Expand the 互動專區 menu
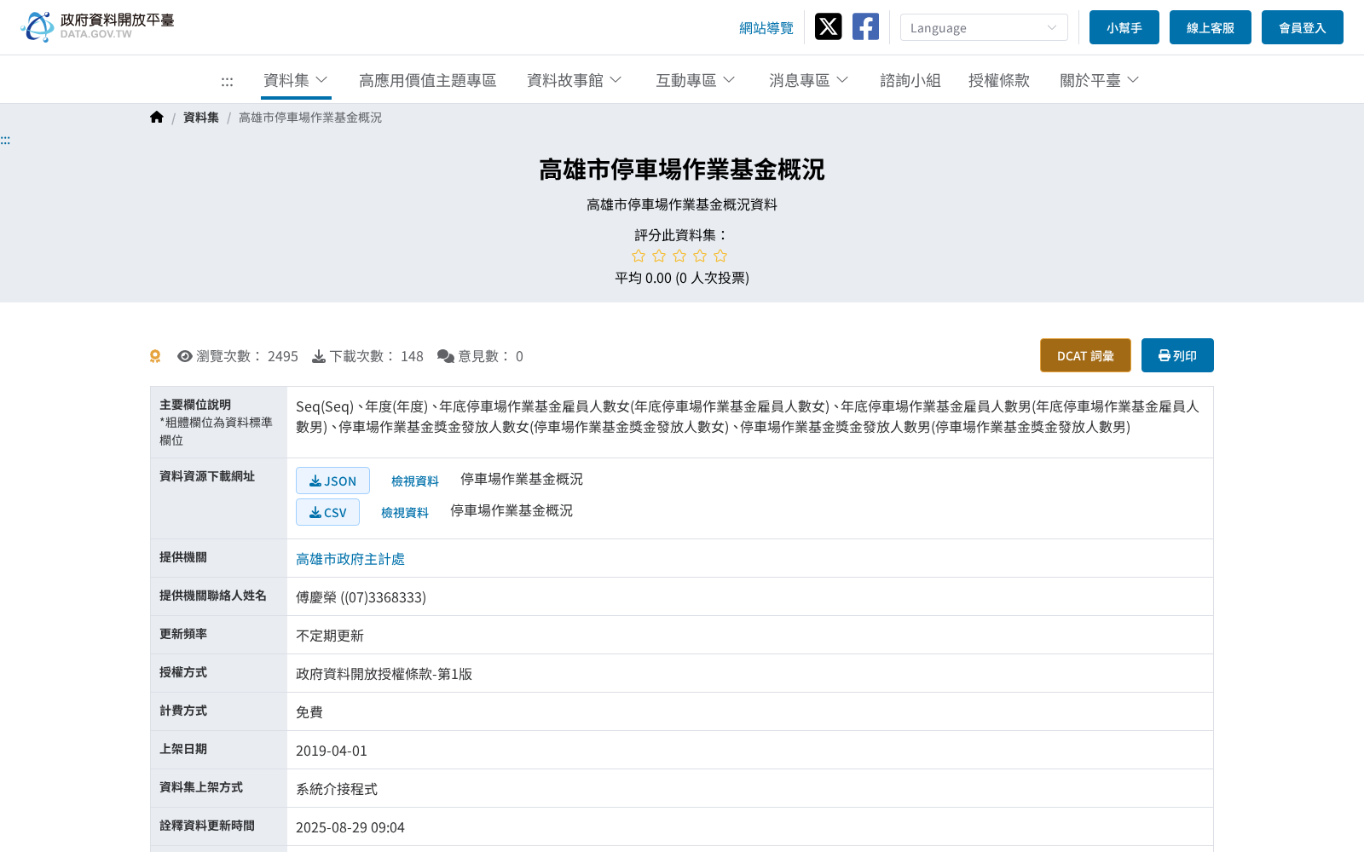Screen dimensions: 1364x852 [x=696, y=80]
